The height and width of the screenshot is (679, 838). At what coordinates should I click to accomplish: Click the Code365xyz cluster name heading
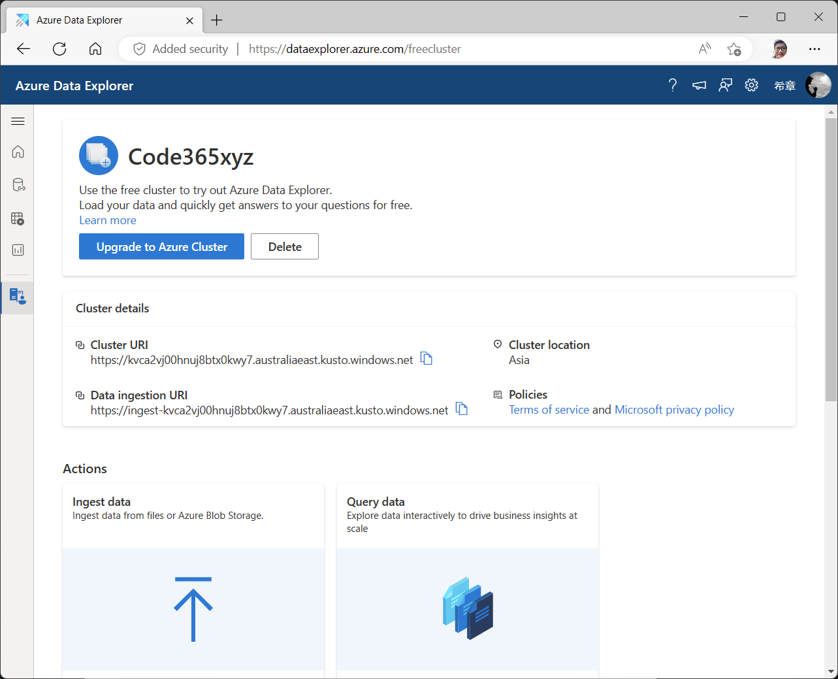click(191, 157)
